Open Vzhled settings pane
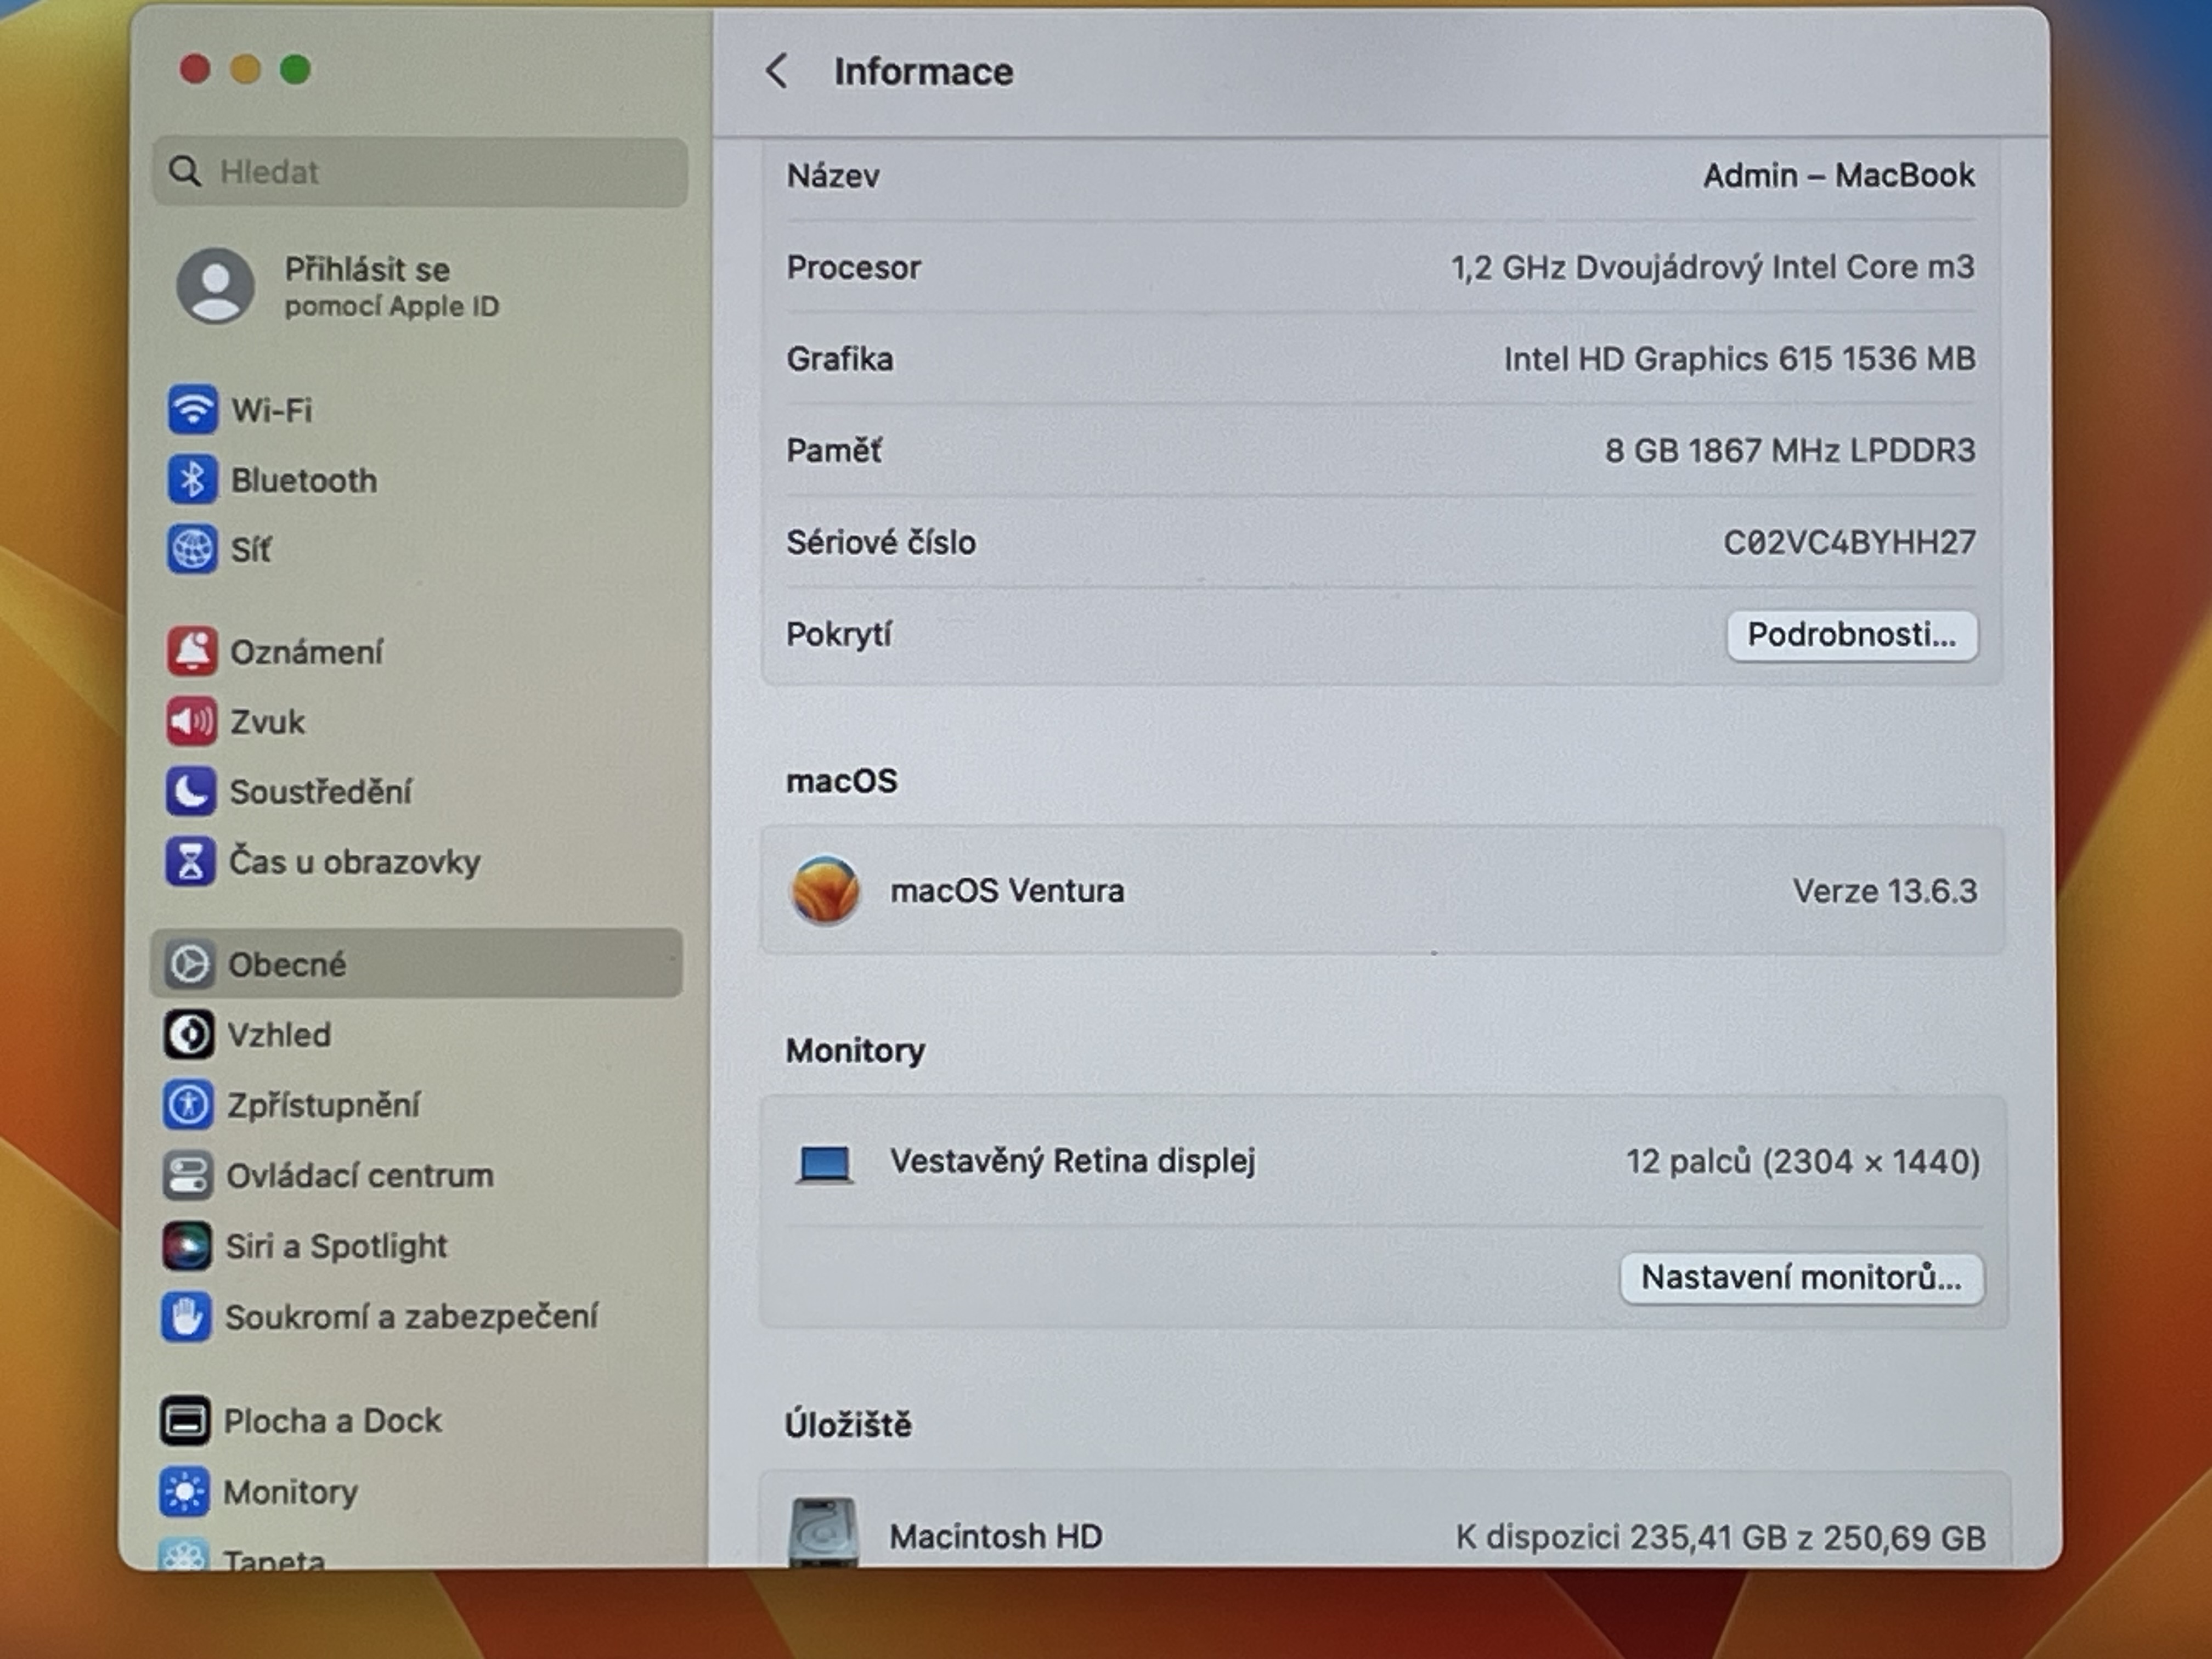Viewport: 2212px width, 1659px height. point(278,1035)
